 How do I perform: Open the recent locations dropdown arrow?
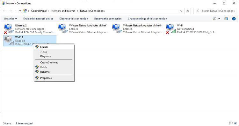(x=15, y=11)
